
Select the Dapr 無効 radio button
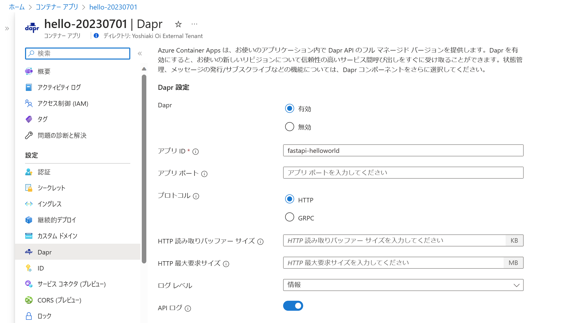click(289, 127)
